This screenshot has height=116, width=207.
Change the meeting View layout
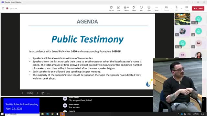point(149,8)
